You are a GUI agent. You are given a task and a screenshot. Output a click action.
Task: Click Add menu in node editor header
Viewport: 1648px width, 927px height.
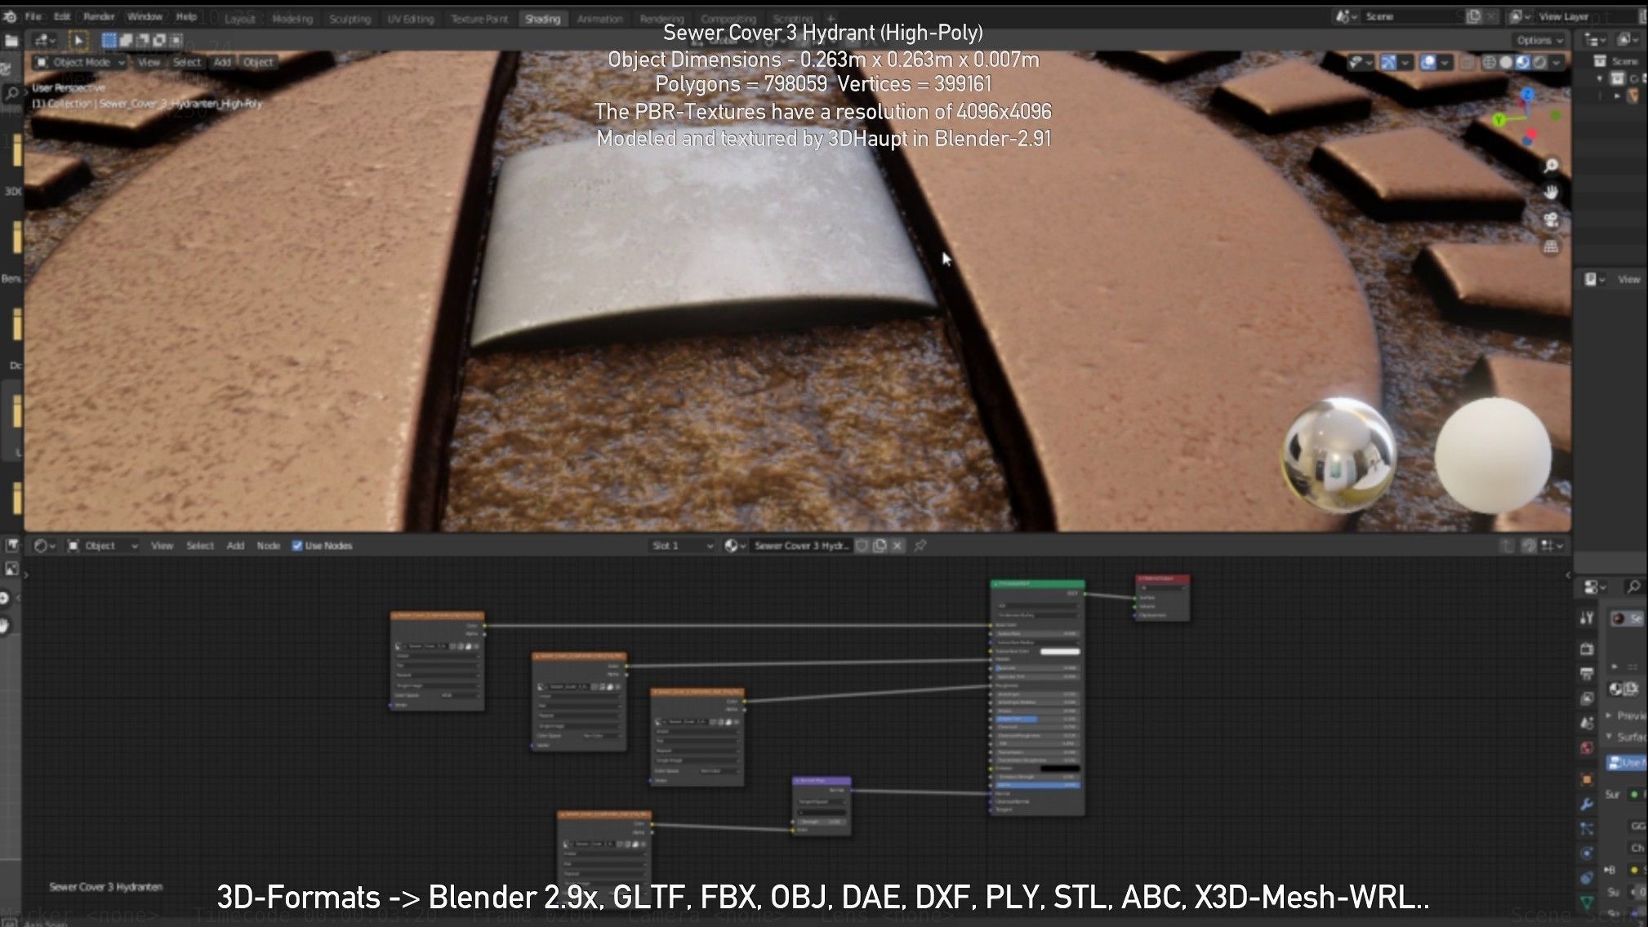pos(235,545)
